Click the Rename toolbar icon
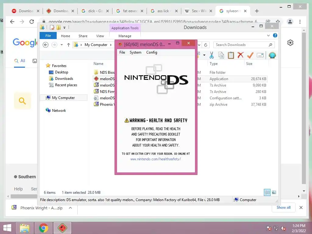The image size is (312, 234). pos(260,55)
